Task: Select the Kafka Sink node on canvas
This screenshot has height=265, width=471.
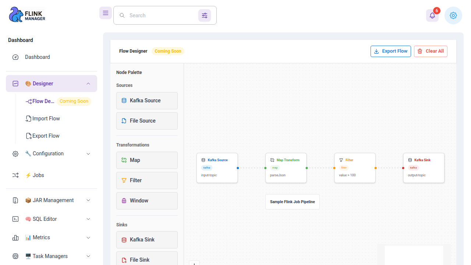Action: click(x=424, y=168)
